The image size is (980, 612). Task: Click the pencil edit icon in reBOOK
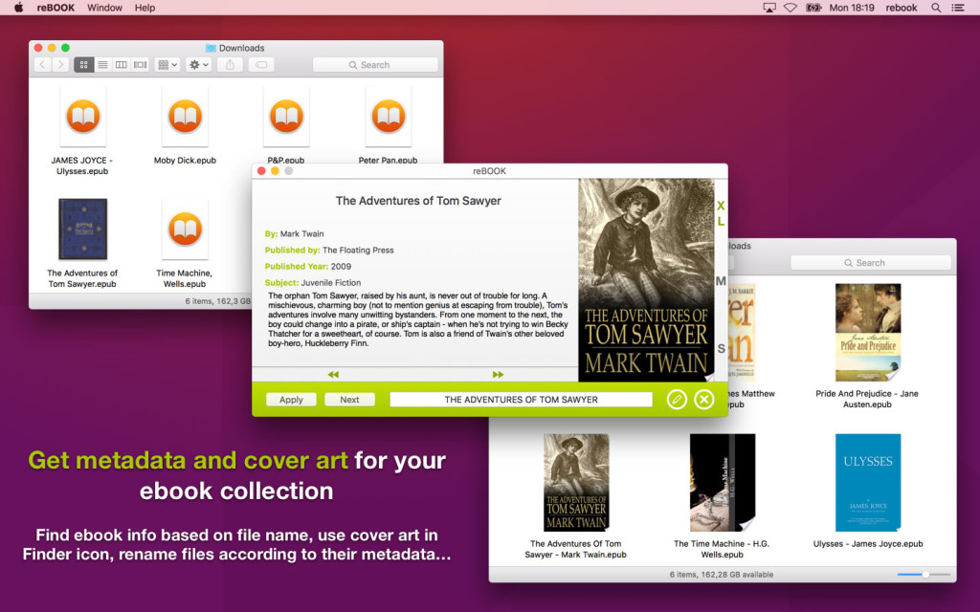(x=677, y=399)
